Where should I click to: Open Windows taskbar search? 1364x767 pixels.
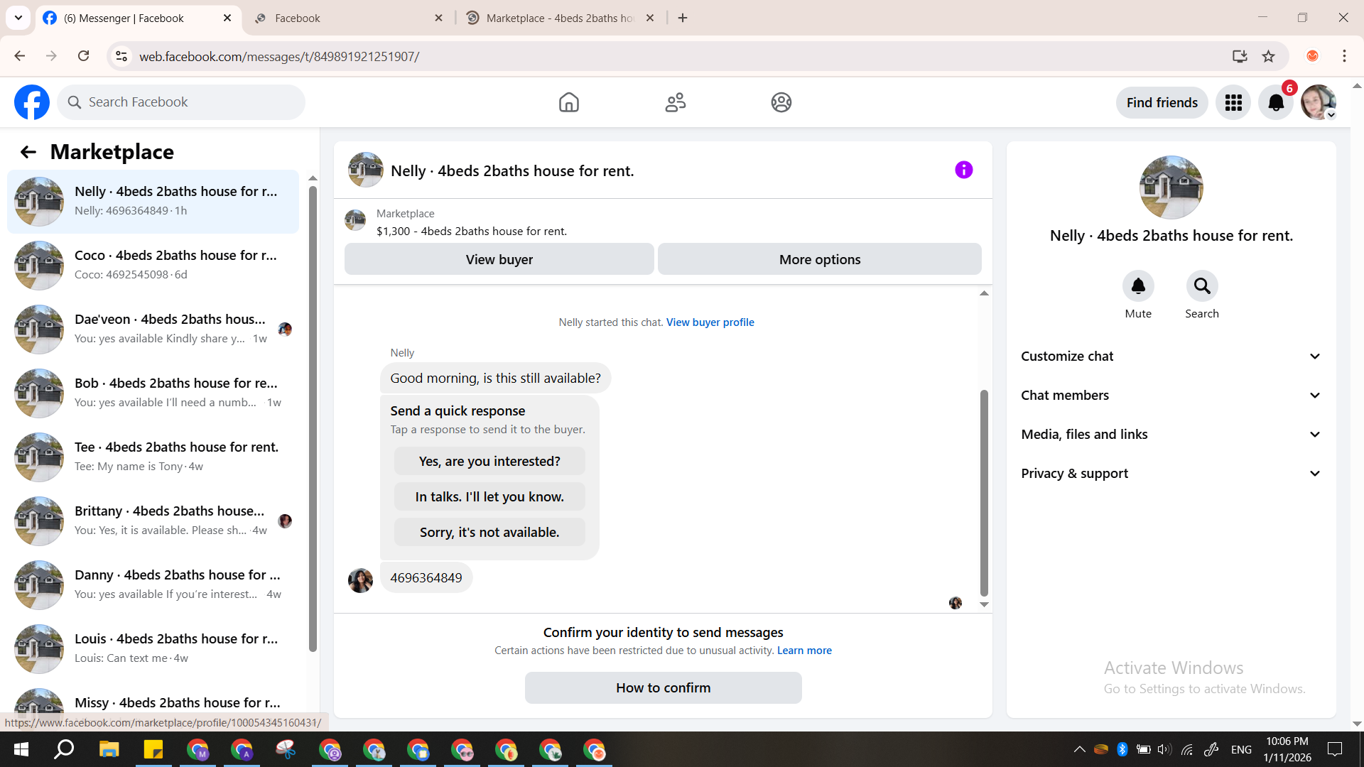(65, 749)
